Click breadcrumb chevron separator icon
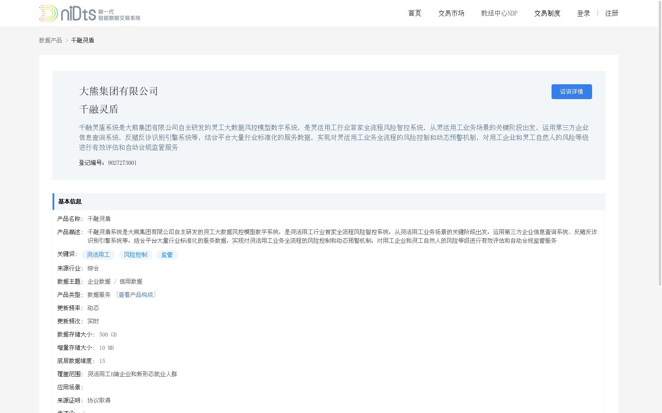 [x=67, y=40]
